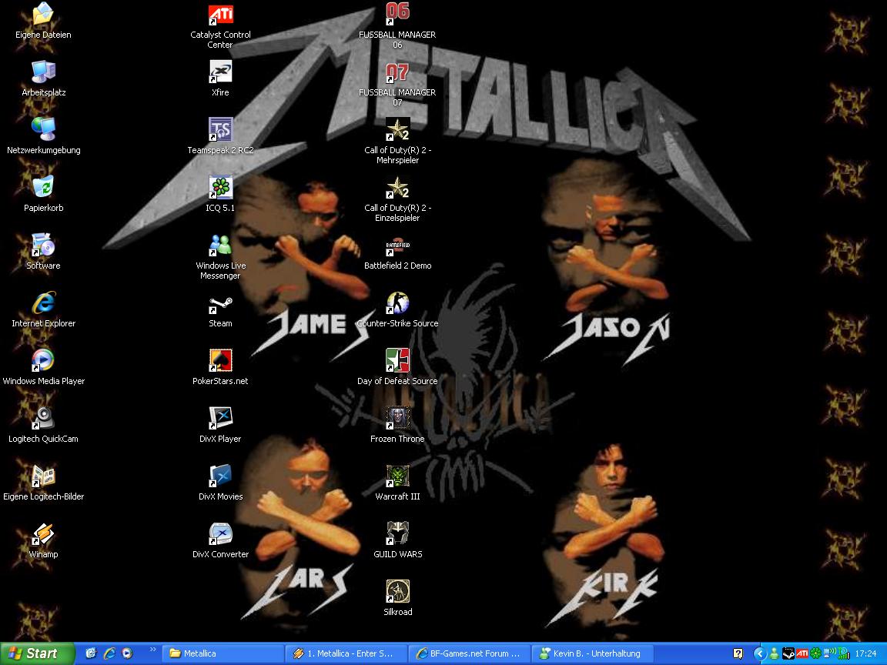
Task: Click the ICQ flower tray icon
Action: tap(815, 653)
